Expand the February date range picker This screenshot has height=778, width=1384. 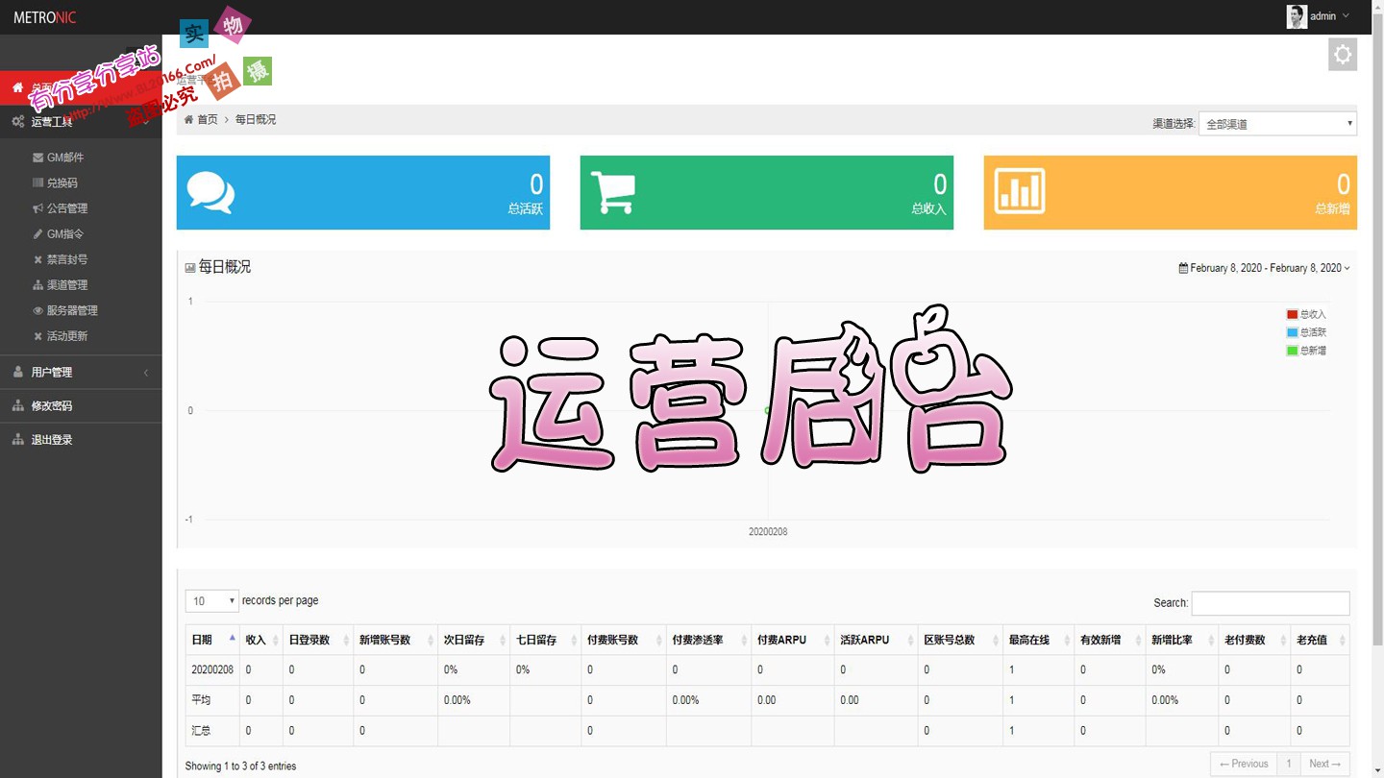[x=1263, y=267]
